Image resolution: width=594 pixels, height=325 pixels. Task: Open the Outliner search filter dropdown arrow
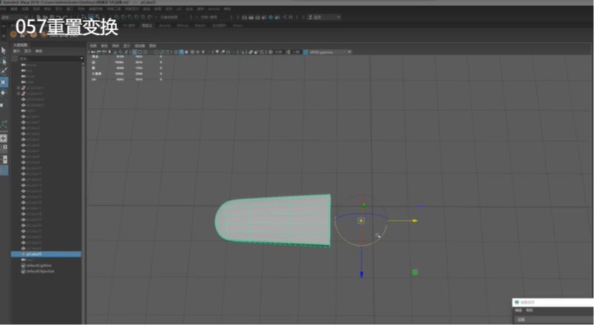click(82, 58)
